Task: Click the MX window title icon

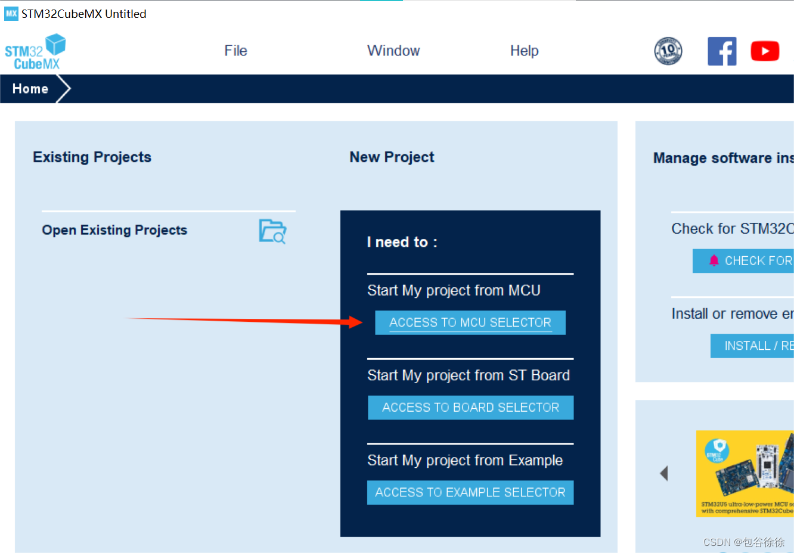Action: (11, 14)
